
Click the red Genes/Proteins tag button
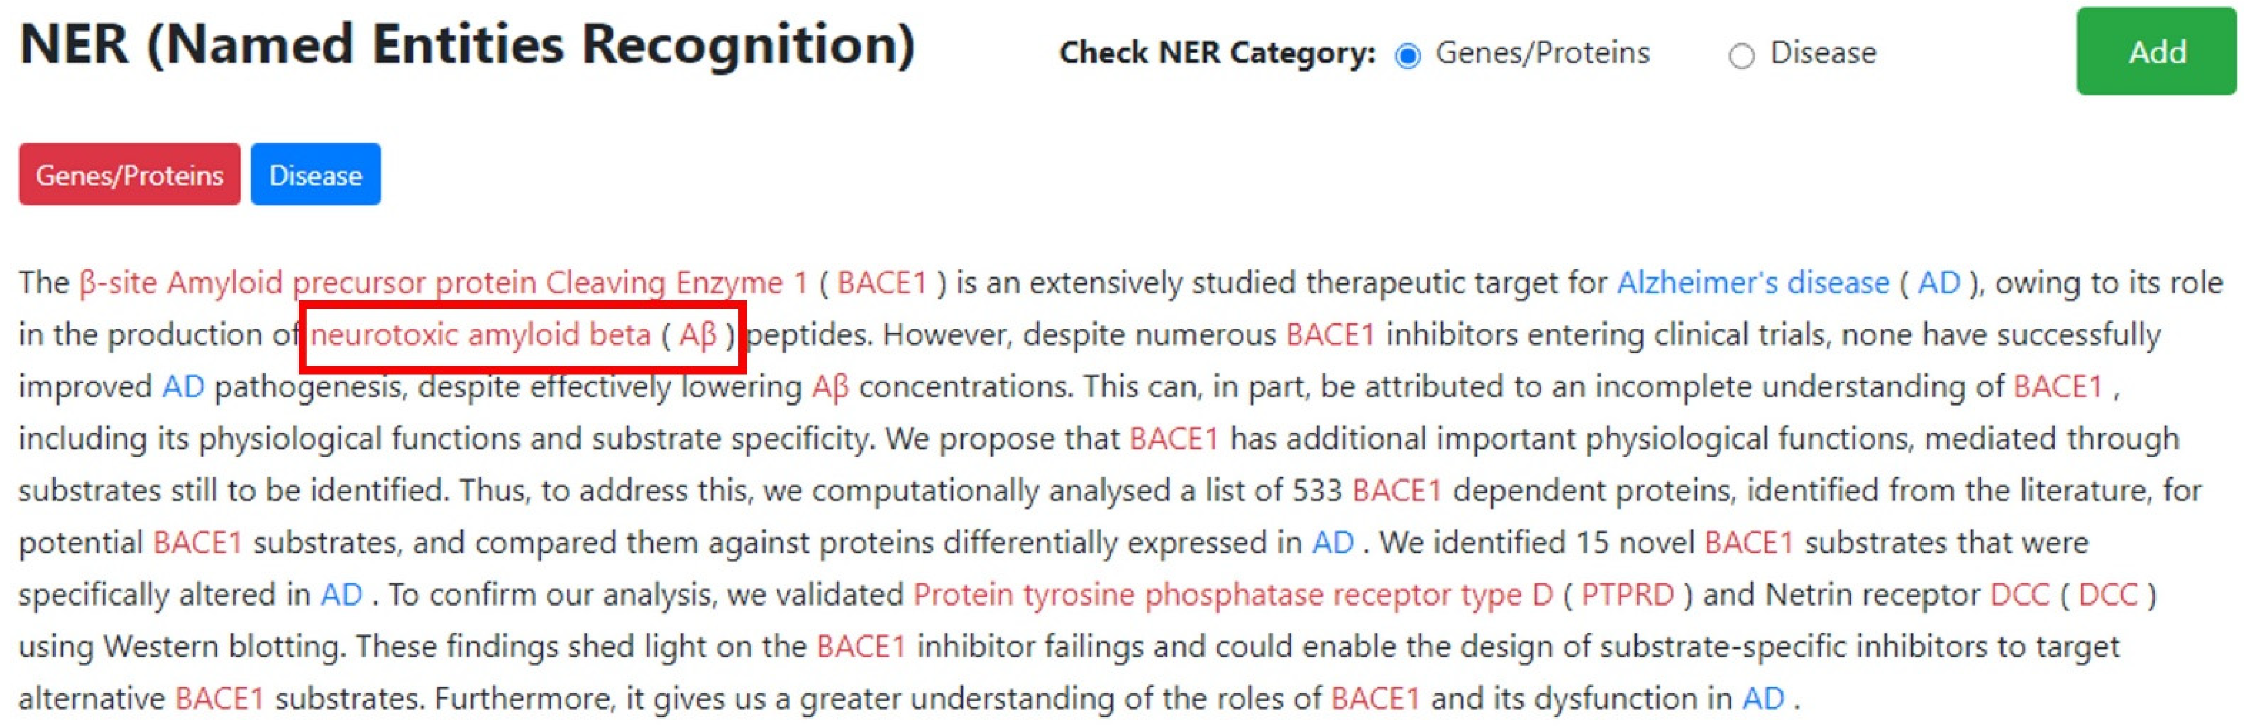130,175
